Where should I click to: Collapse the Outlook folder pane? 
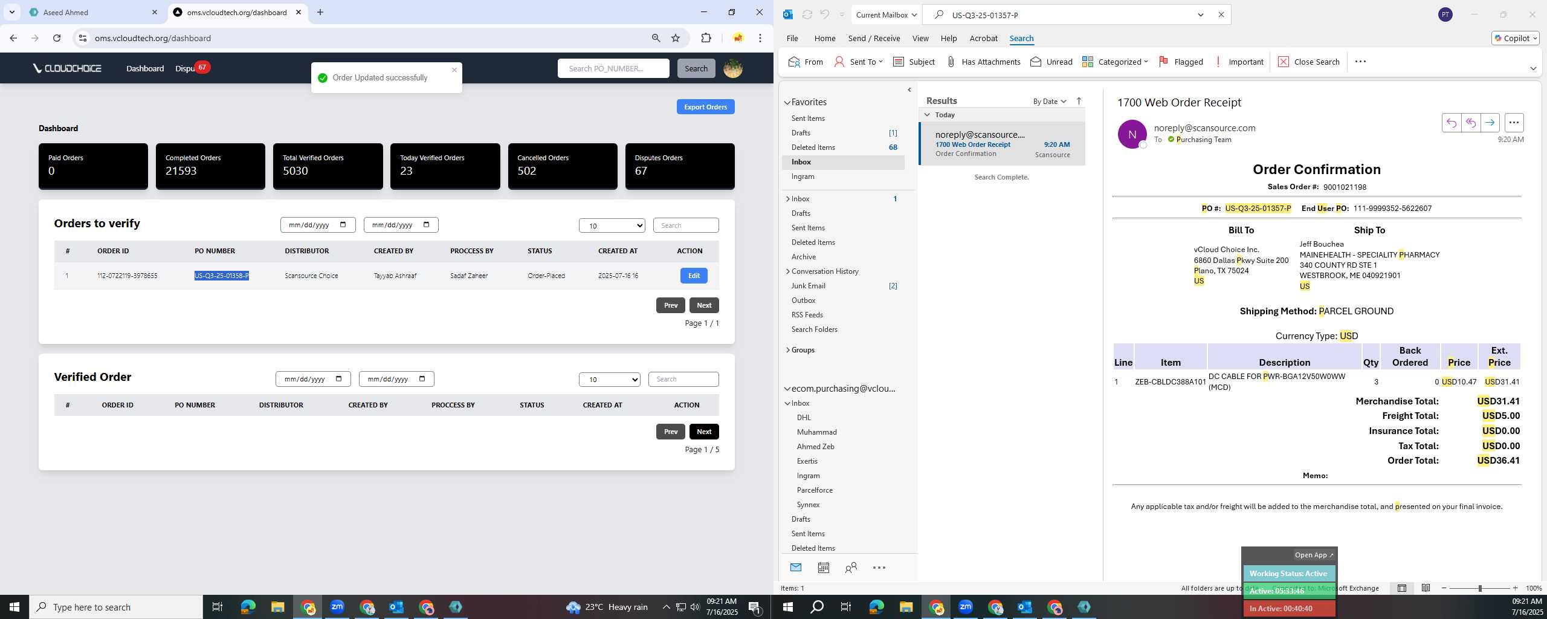tap(909, 90)
